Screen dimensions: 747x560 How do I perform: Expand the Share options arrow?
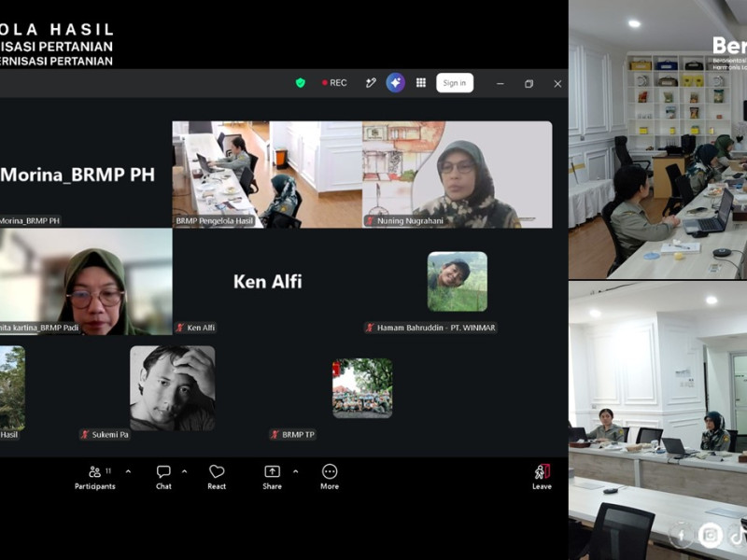pos(295,471)
